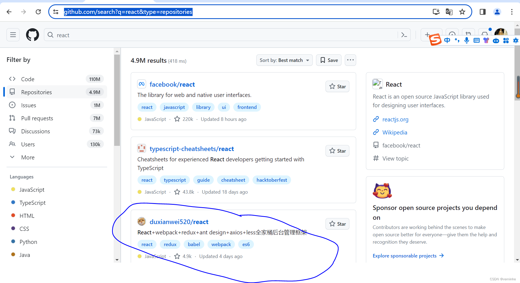The image size is (520, 283).
Task: Click the GitHub search field containing react
Action: 227,35
